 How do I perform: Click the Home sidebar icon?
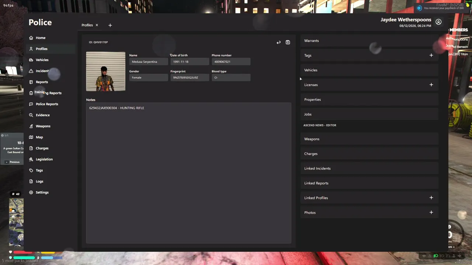pos(31,38)
